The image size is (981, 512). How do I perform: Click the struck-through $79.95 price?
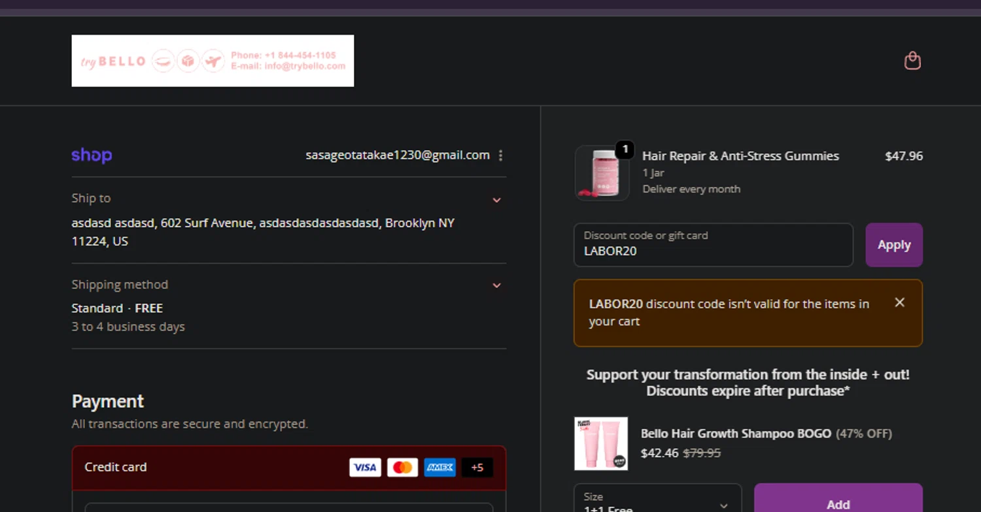[x=702, y=453]
